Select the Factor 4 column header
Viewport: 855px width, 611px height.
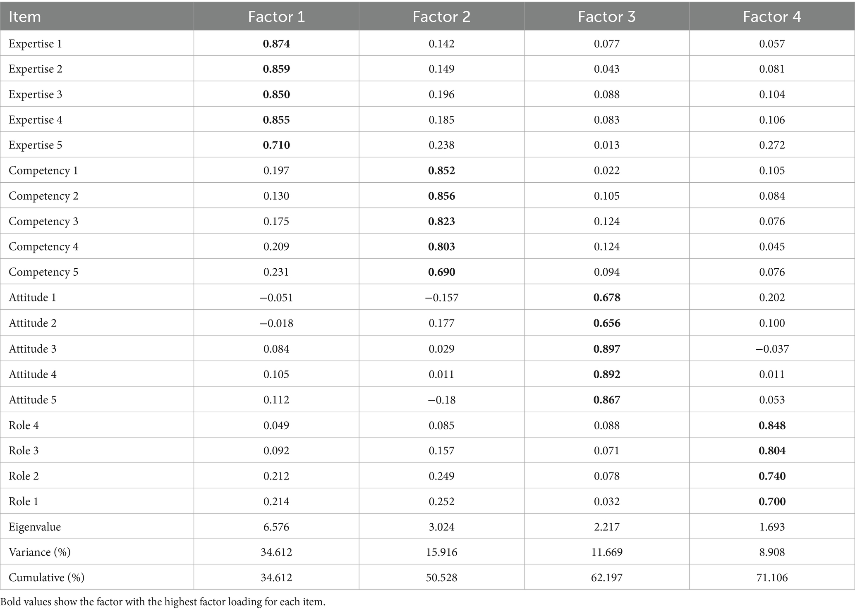point(772,17)
